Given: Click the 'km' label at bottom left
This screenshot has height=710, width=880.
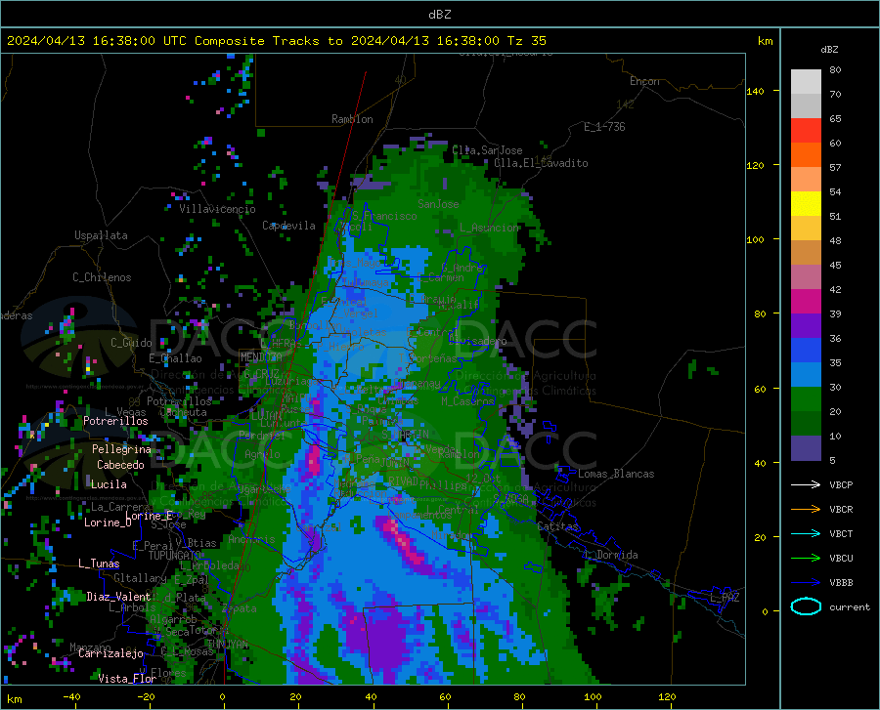Looking at the screenshot, I should [x=15, y=699].
